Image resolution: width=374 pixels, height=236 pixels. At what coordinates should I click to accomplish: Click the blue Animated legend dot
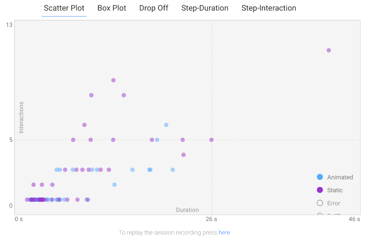(x=321, y=177)
